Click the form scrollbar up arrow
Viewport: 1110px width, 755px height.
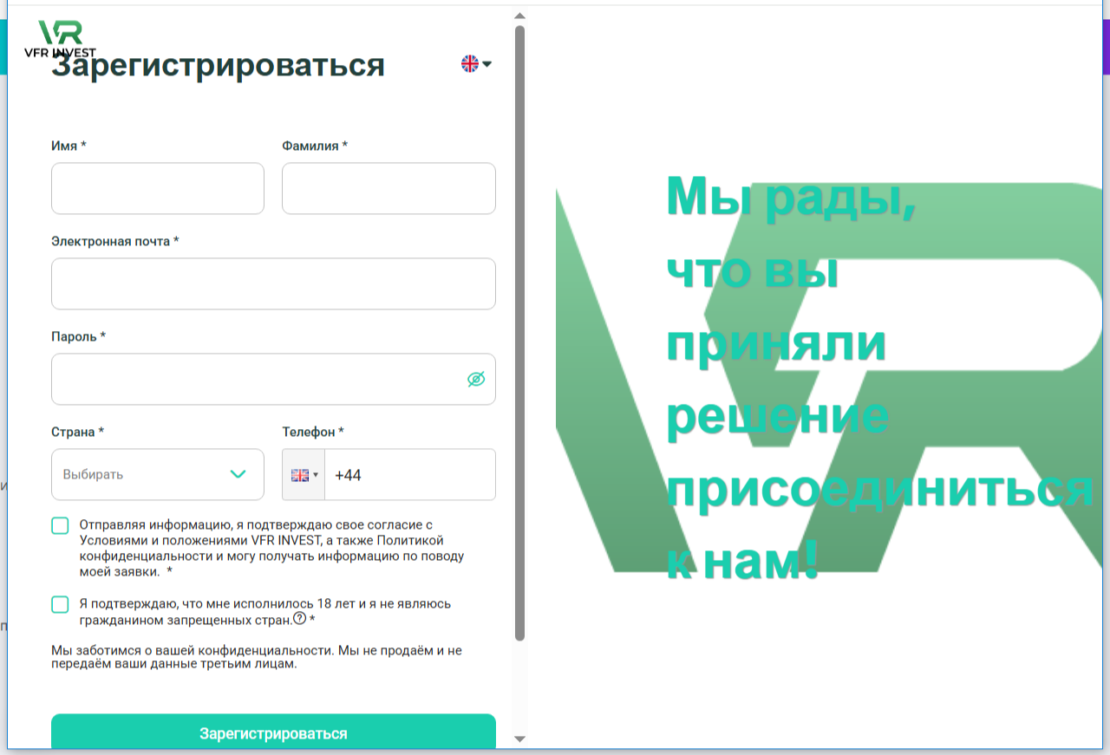click(520, 16)
